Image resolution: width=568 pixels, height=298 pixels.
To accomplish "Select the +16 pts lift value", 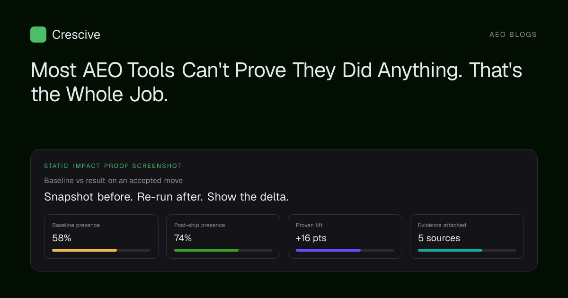I will [311, 238].
